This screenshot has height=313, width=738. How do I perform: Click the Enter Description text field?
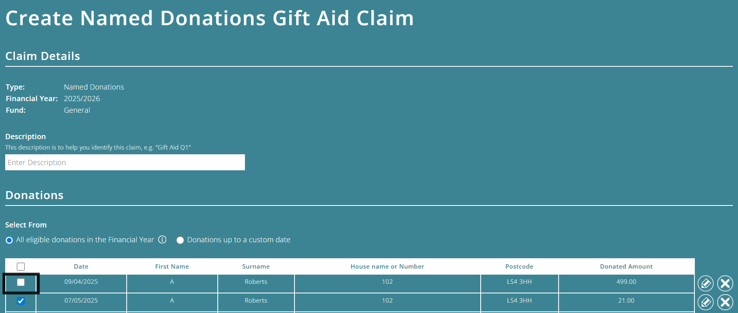[x=125, y=162]
